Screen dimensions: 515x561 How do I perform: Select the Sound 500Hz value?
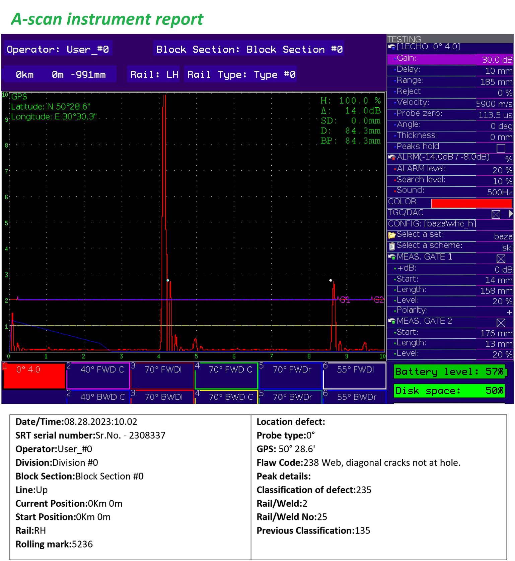(500, 192)
